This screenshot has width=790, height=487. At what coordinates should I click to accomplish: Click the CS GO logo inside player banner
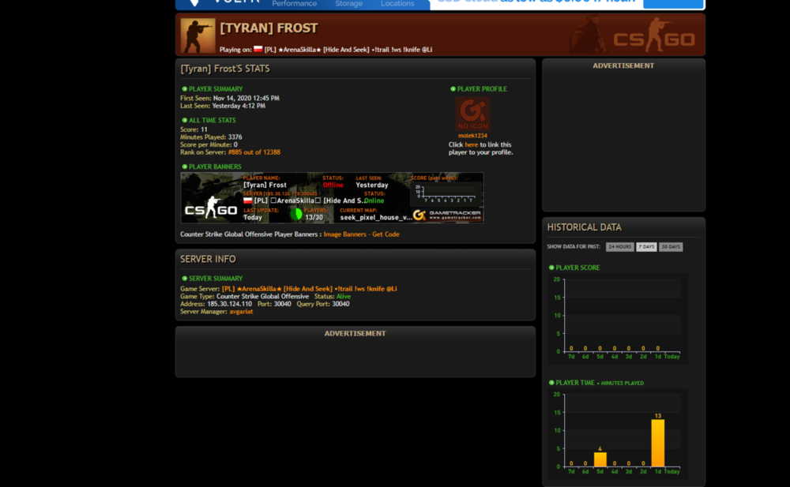tap(211, 208)
